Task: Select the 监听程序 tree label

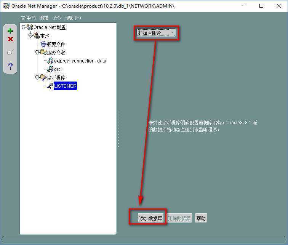Action: [x=56, y=77]
